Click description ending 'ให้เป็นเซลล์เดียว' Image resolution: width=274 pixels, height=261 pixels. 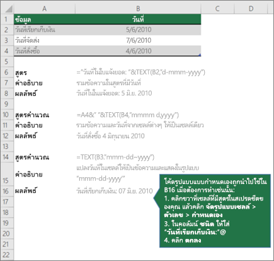click(x=140, y=125)
